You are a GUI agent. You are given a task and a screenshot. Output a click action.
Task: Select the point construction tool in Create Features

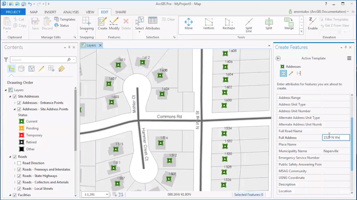coord(283,73)
